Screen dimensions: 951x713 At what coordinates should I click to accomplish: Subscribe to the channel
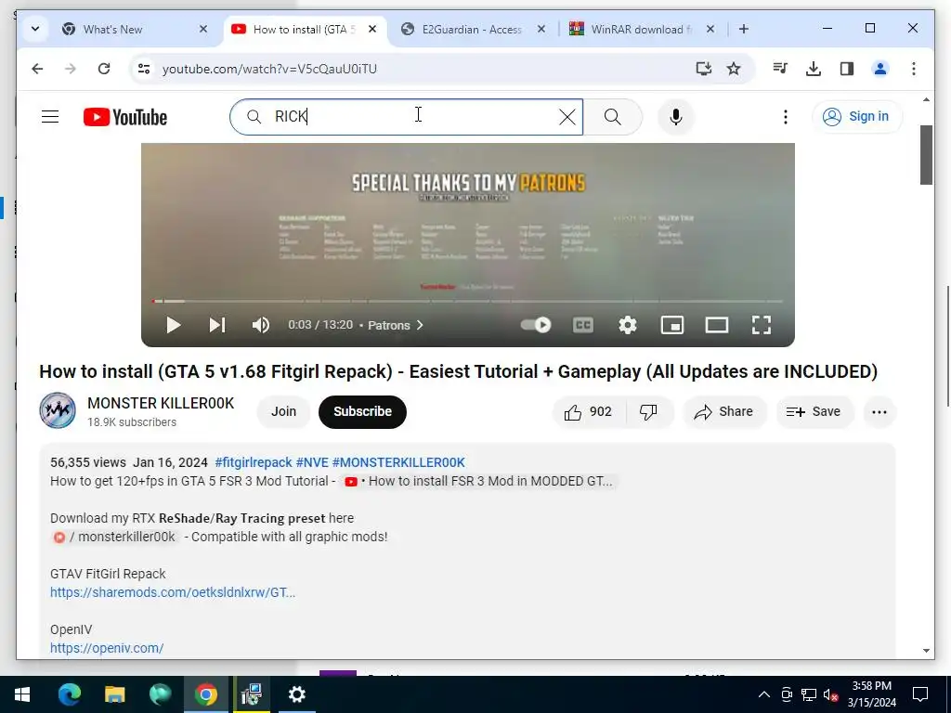(362, 411)
